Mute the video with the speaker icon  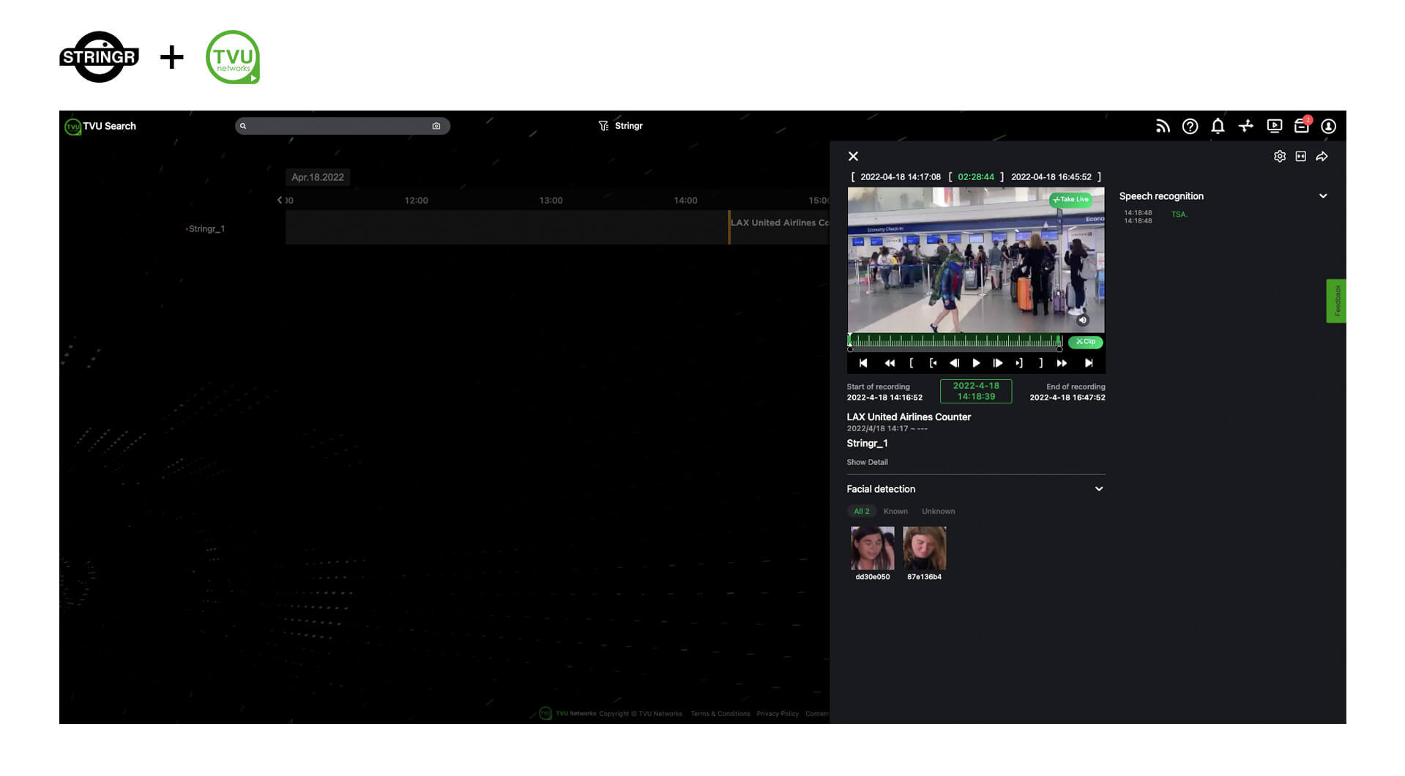click(1082, 320)
